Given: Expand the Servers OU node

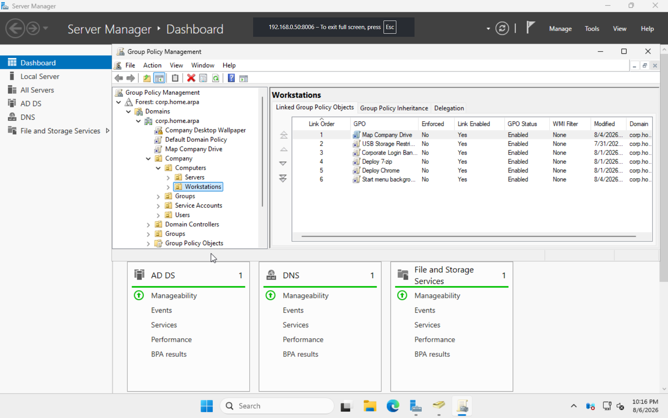Looking at the screenshot, I should coord(168,177).
